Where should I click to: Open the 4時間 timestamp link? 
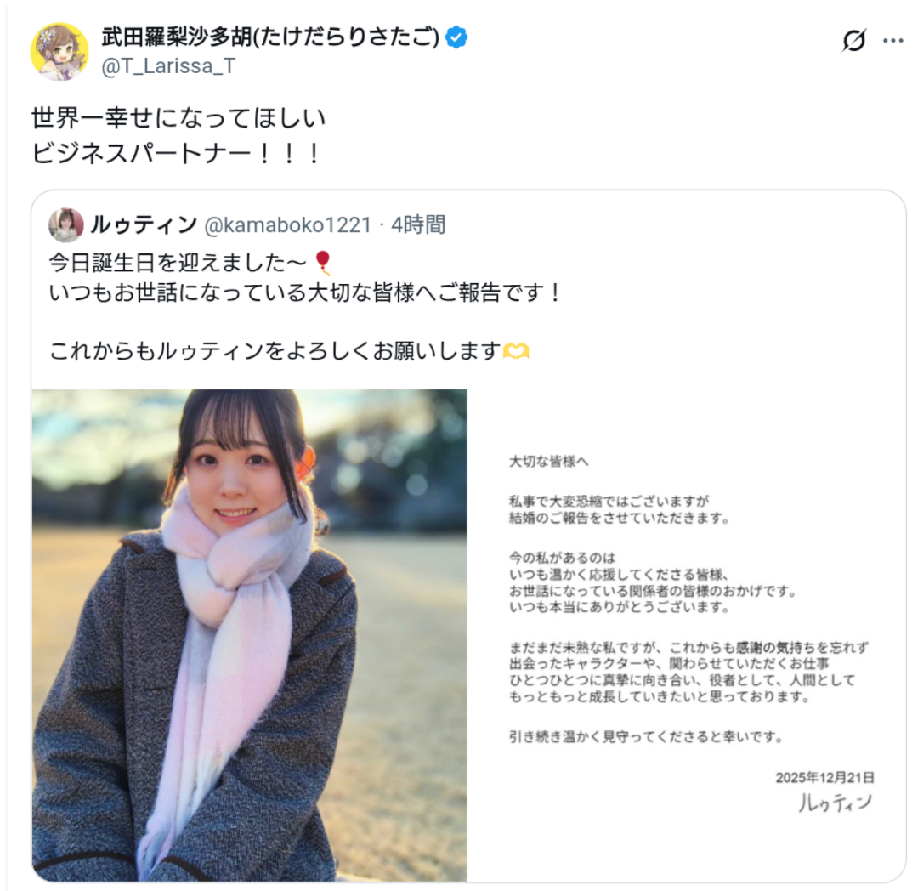click(x=418, y=224)
